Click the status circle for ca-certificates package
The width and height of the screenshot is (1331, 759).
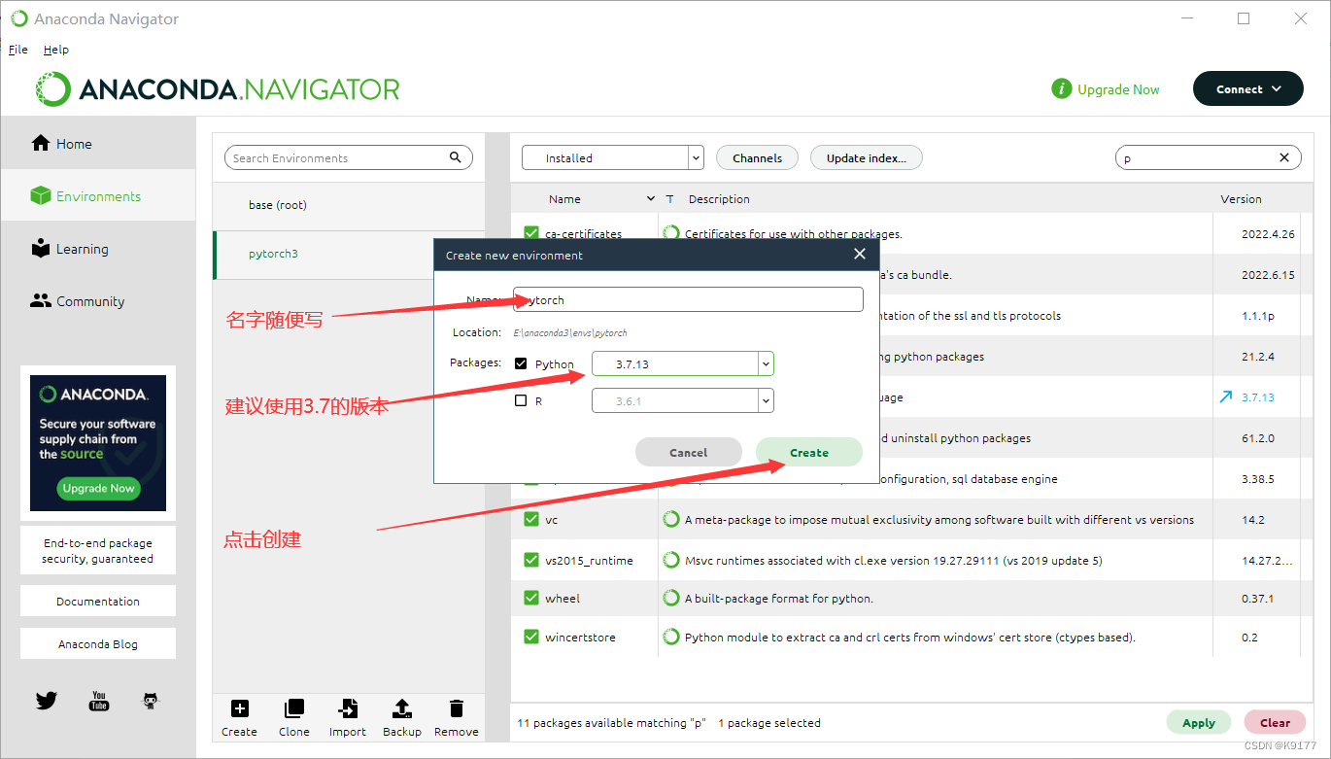(670, 234)
